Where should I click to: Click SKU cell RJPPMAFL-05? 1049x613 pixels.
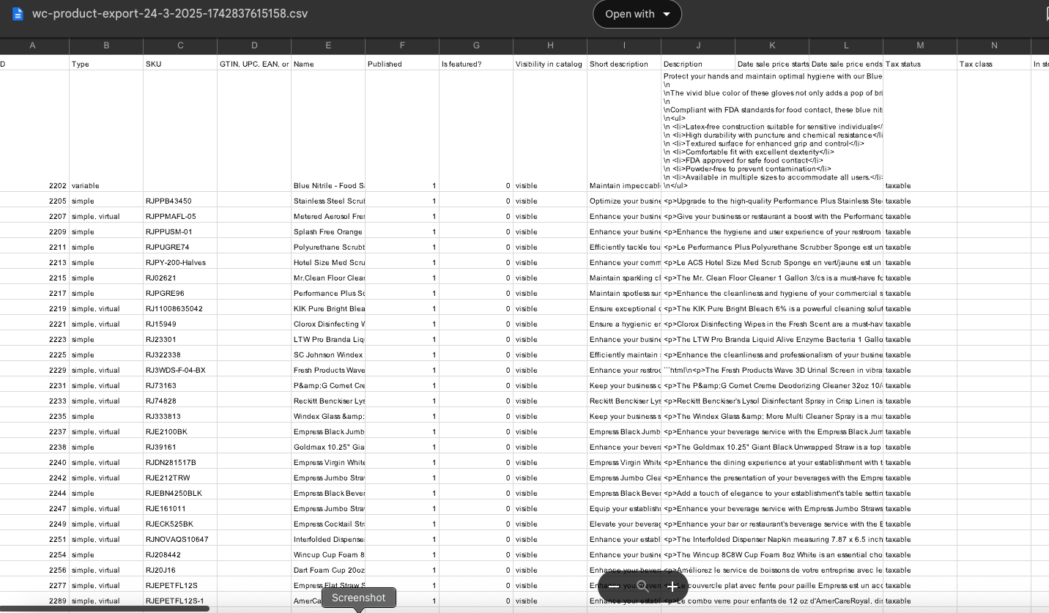click(x=180, y=216)
